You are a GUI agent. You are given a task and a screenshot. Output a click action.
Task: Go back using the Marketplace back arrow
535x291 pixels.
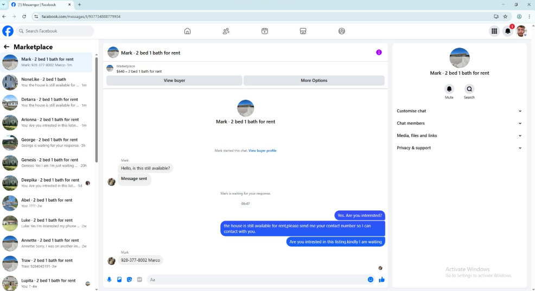[x=7, y=47]
